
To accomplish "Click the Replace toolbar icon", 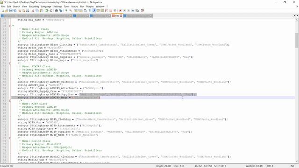I will (61, 10).
